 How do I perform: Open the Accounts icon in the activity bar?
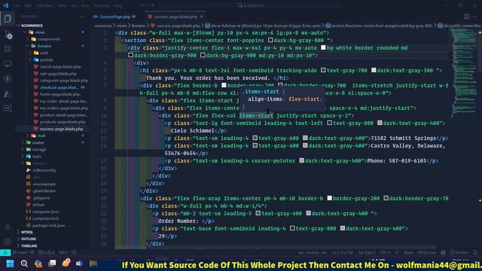pos(8,227)
